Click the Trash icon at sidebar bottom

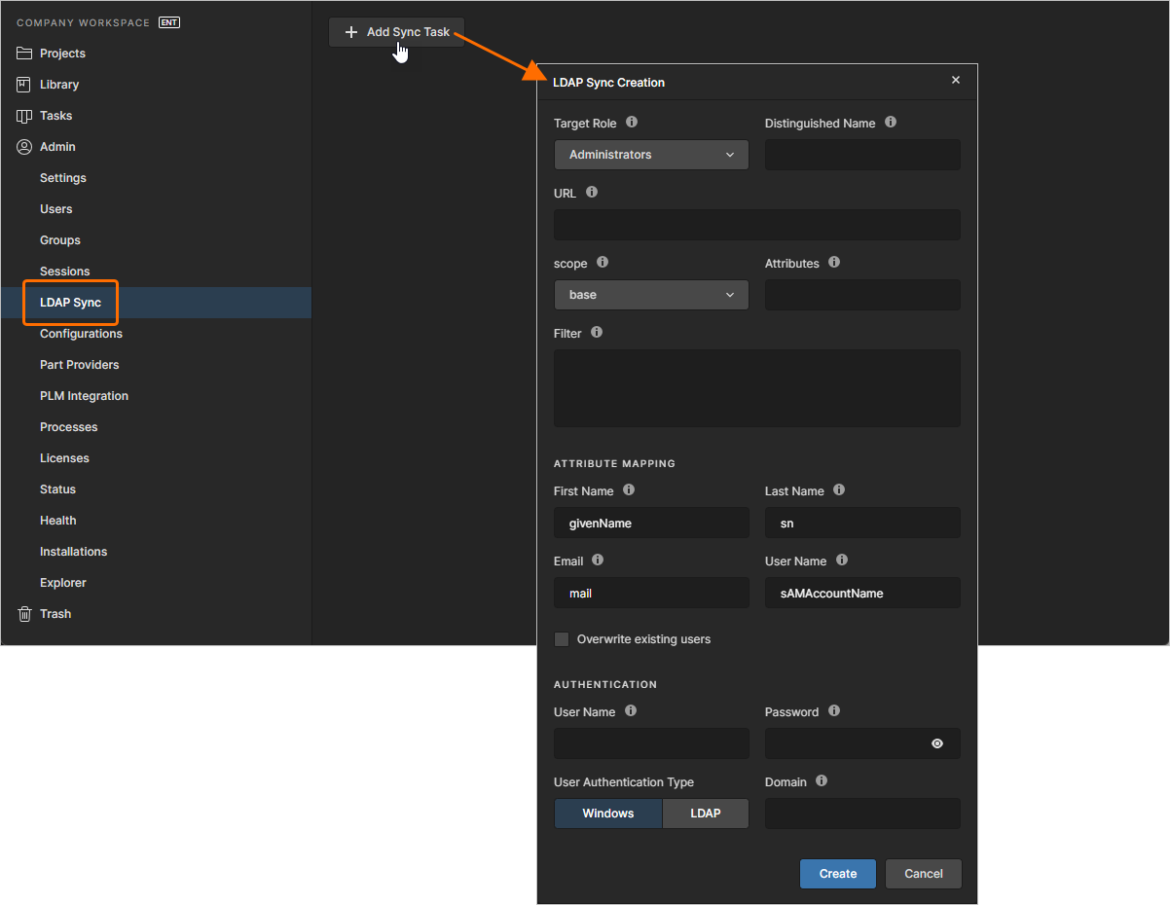coord(26,613)
